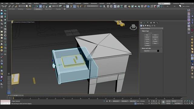The height and width of the screenshot is (109, 194).
Task: Activate the Select and Scale tool
Action: pos(47,6)
